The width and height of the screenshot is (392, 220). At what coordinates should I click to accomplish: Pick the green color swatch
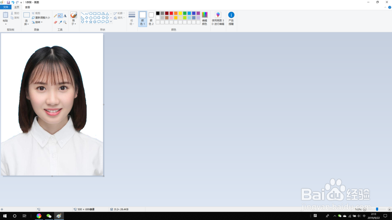pyautogui.click(x=185, y=13)
